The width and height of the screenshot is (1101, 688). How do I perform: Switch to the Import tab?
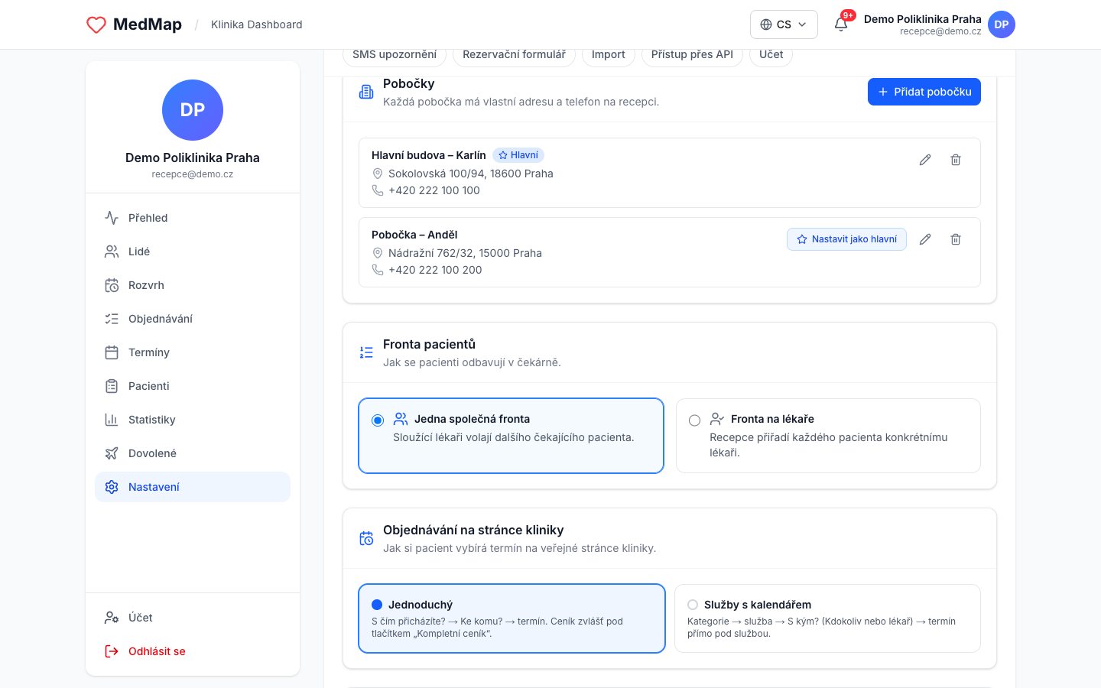[x=608, y=54]
